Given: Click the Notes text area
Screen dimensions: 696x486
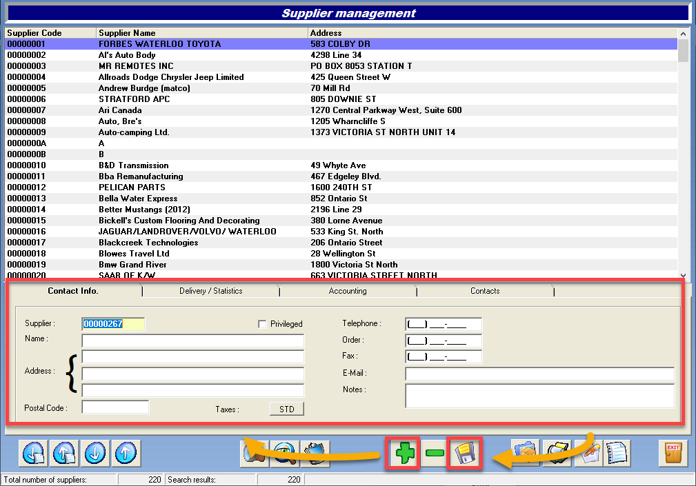Looking at the screenshot, I should tap(539, 396).
